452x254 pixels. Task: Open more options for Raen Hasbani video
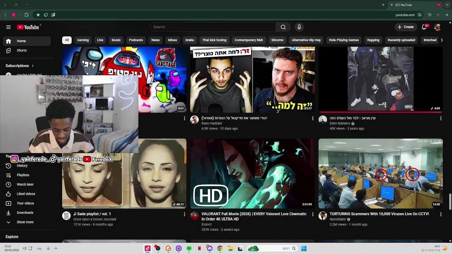(313, 119)
